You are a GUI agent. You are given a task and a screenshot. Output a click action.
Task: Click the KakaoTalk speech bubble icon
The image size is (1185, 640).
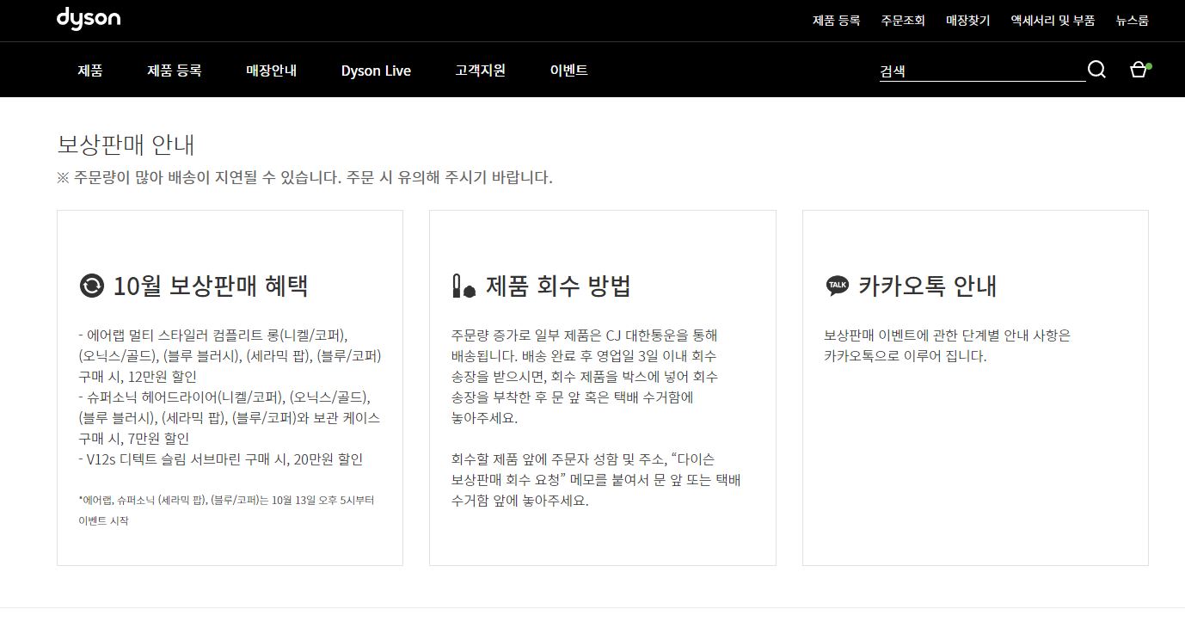837,286
